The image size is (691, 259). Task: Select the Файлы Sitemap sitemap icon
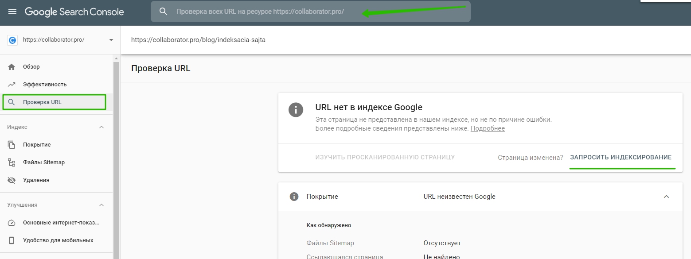click(12, 162)
